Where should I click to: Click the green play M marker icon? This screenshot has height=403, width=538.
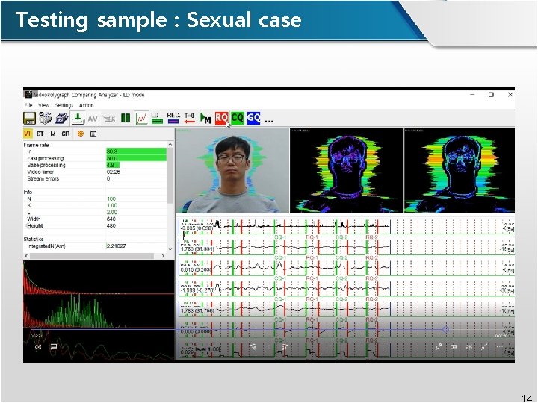tap(205, 119)
